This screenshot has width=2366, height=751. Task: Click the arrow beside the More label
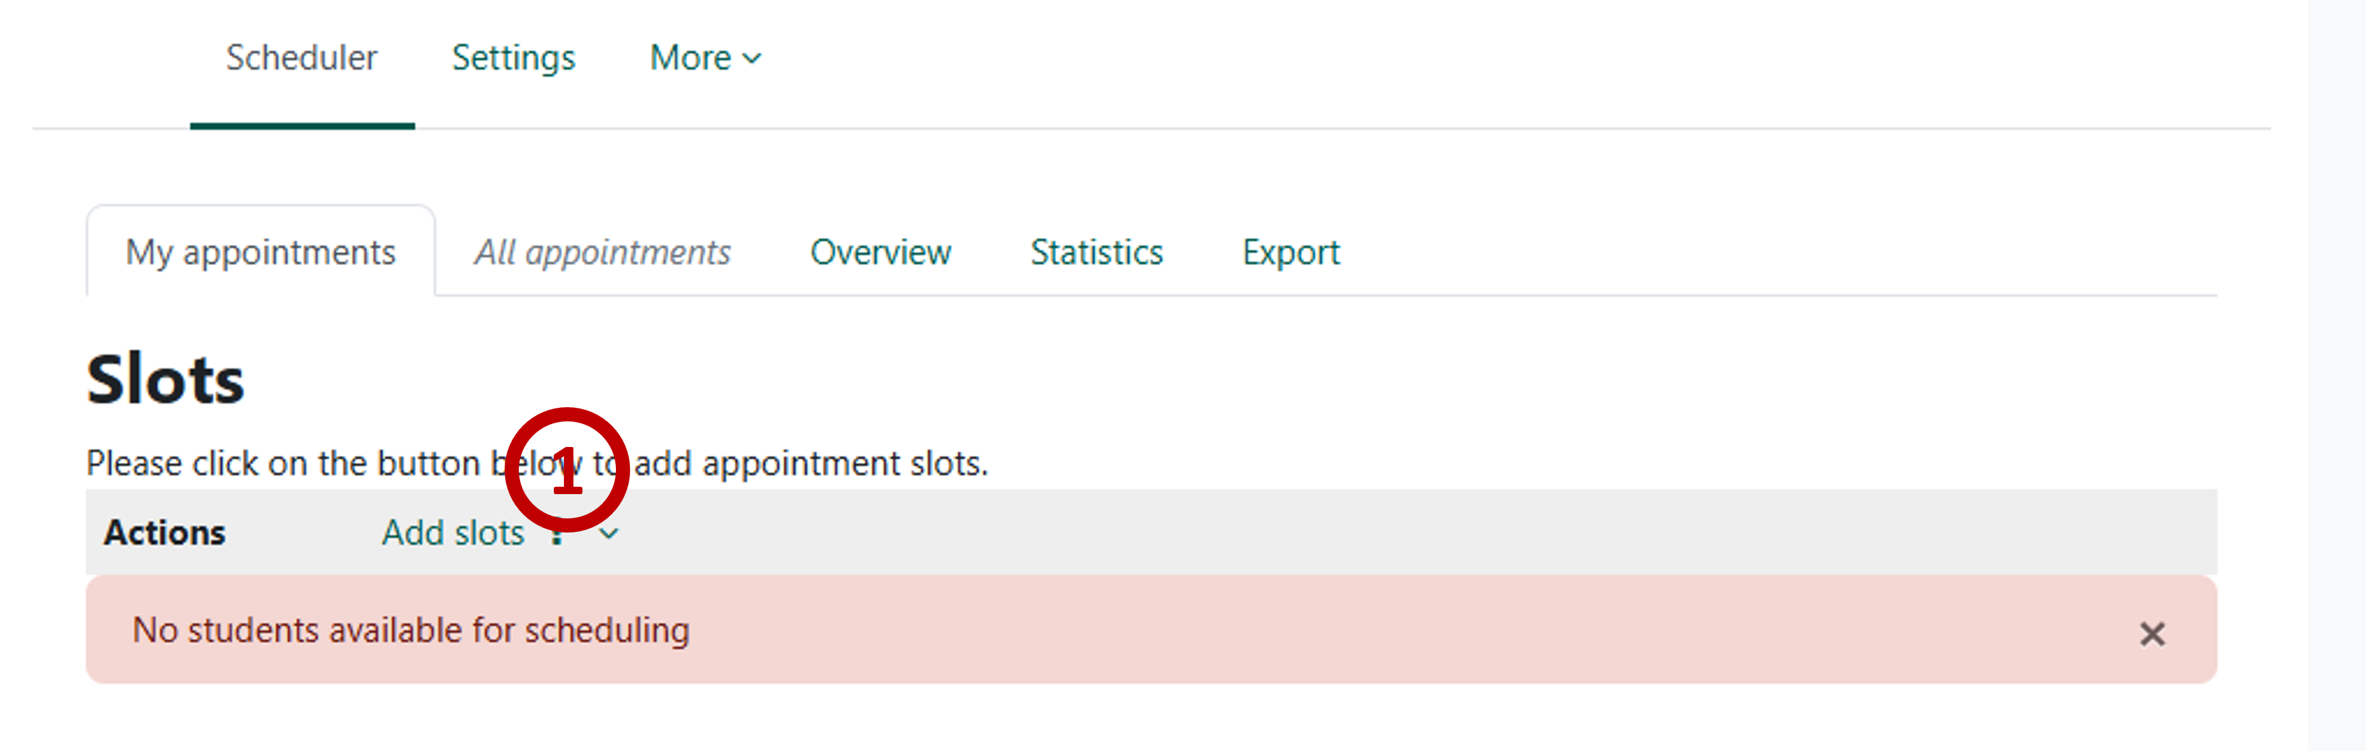coord(752,59)
